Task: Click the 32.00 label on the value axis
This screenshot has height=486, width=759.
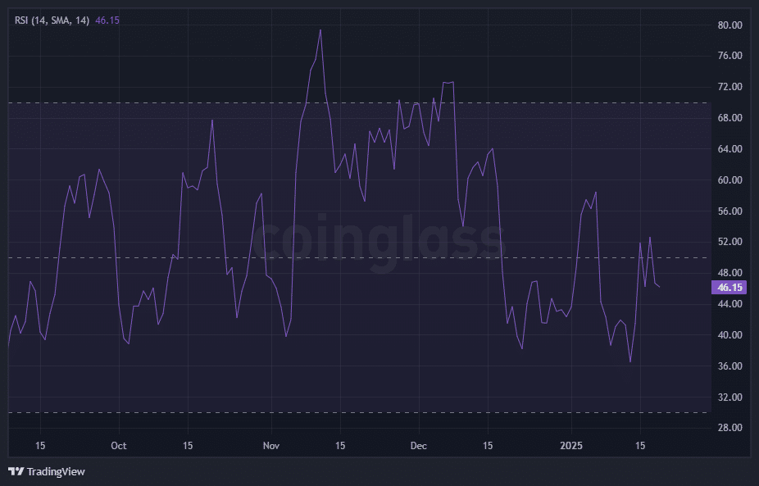Action: pyautogui.click(x=729, y=397)
